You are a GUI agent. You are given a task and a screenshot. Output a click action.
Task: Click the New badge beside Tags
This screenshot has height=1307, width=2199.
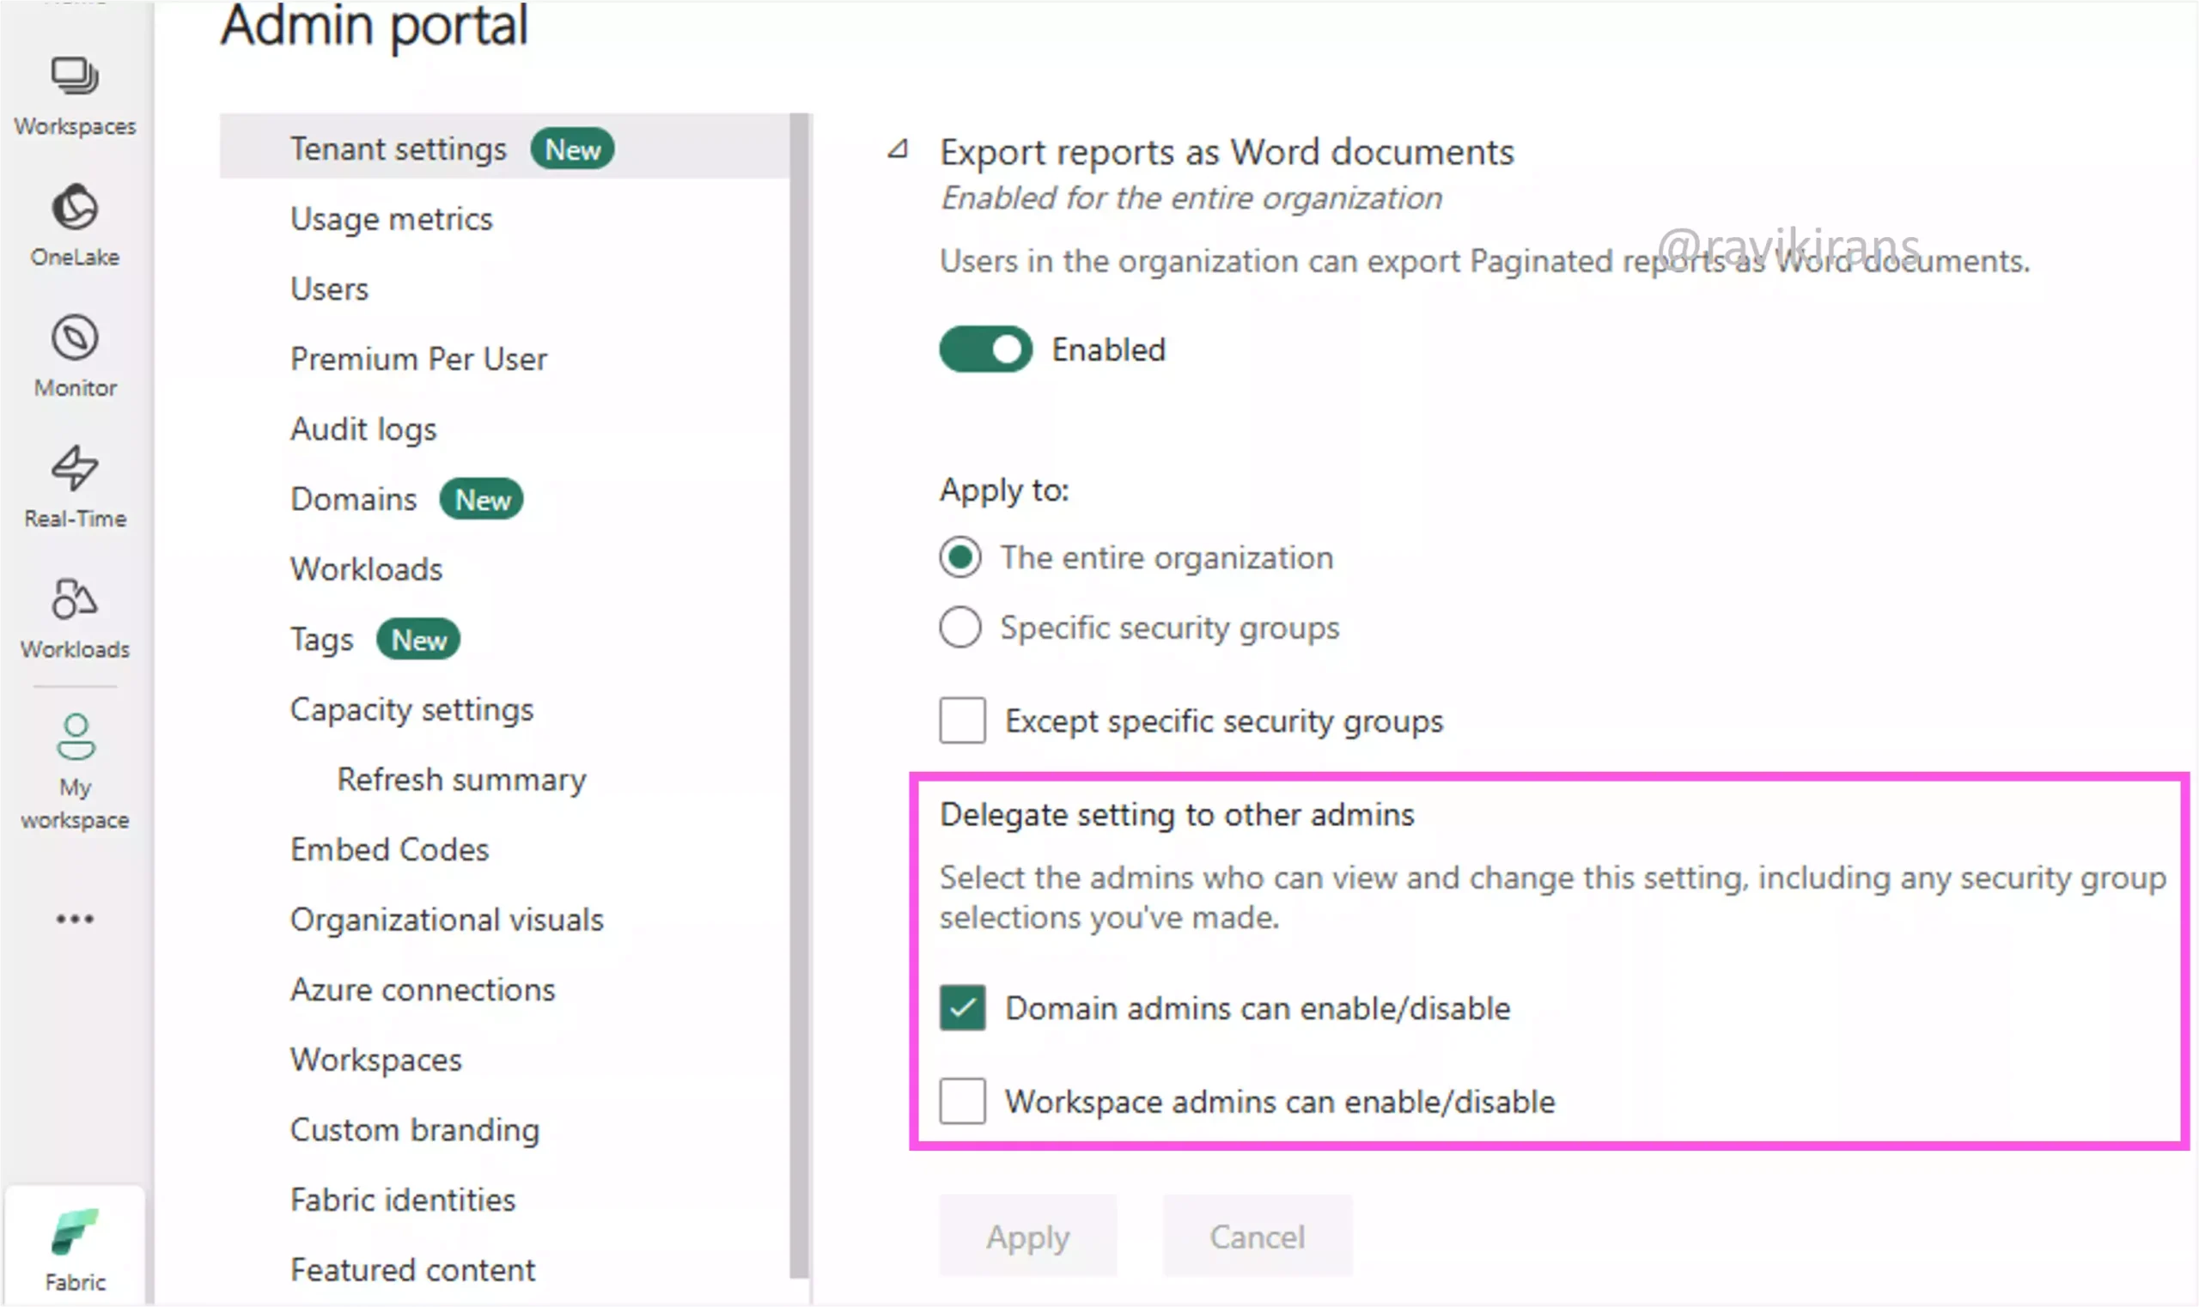418,640
